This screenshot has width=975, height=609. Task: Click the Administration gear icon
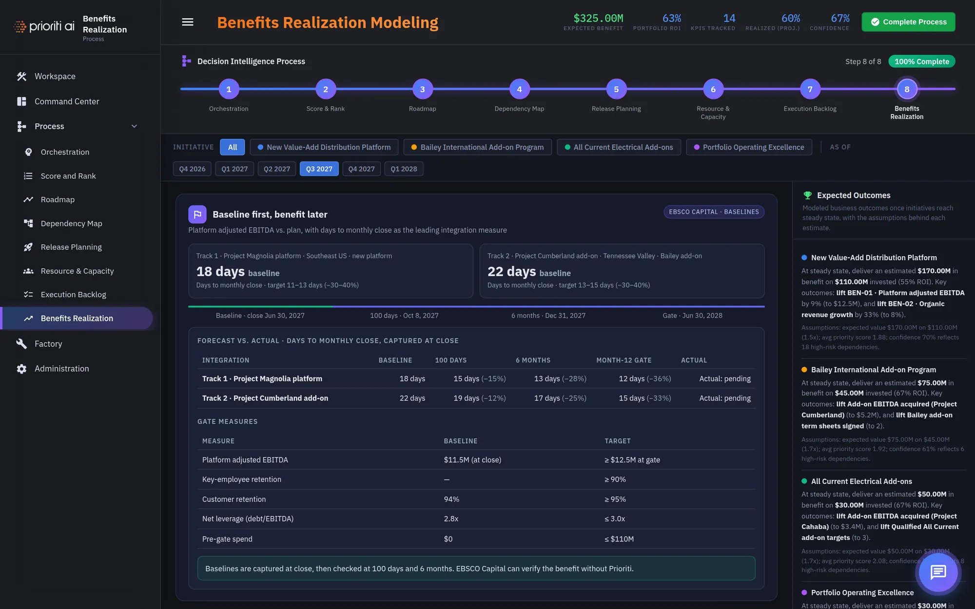[x=21, y=369]
